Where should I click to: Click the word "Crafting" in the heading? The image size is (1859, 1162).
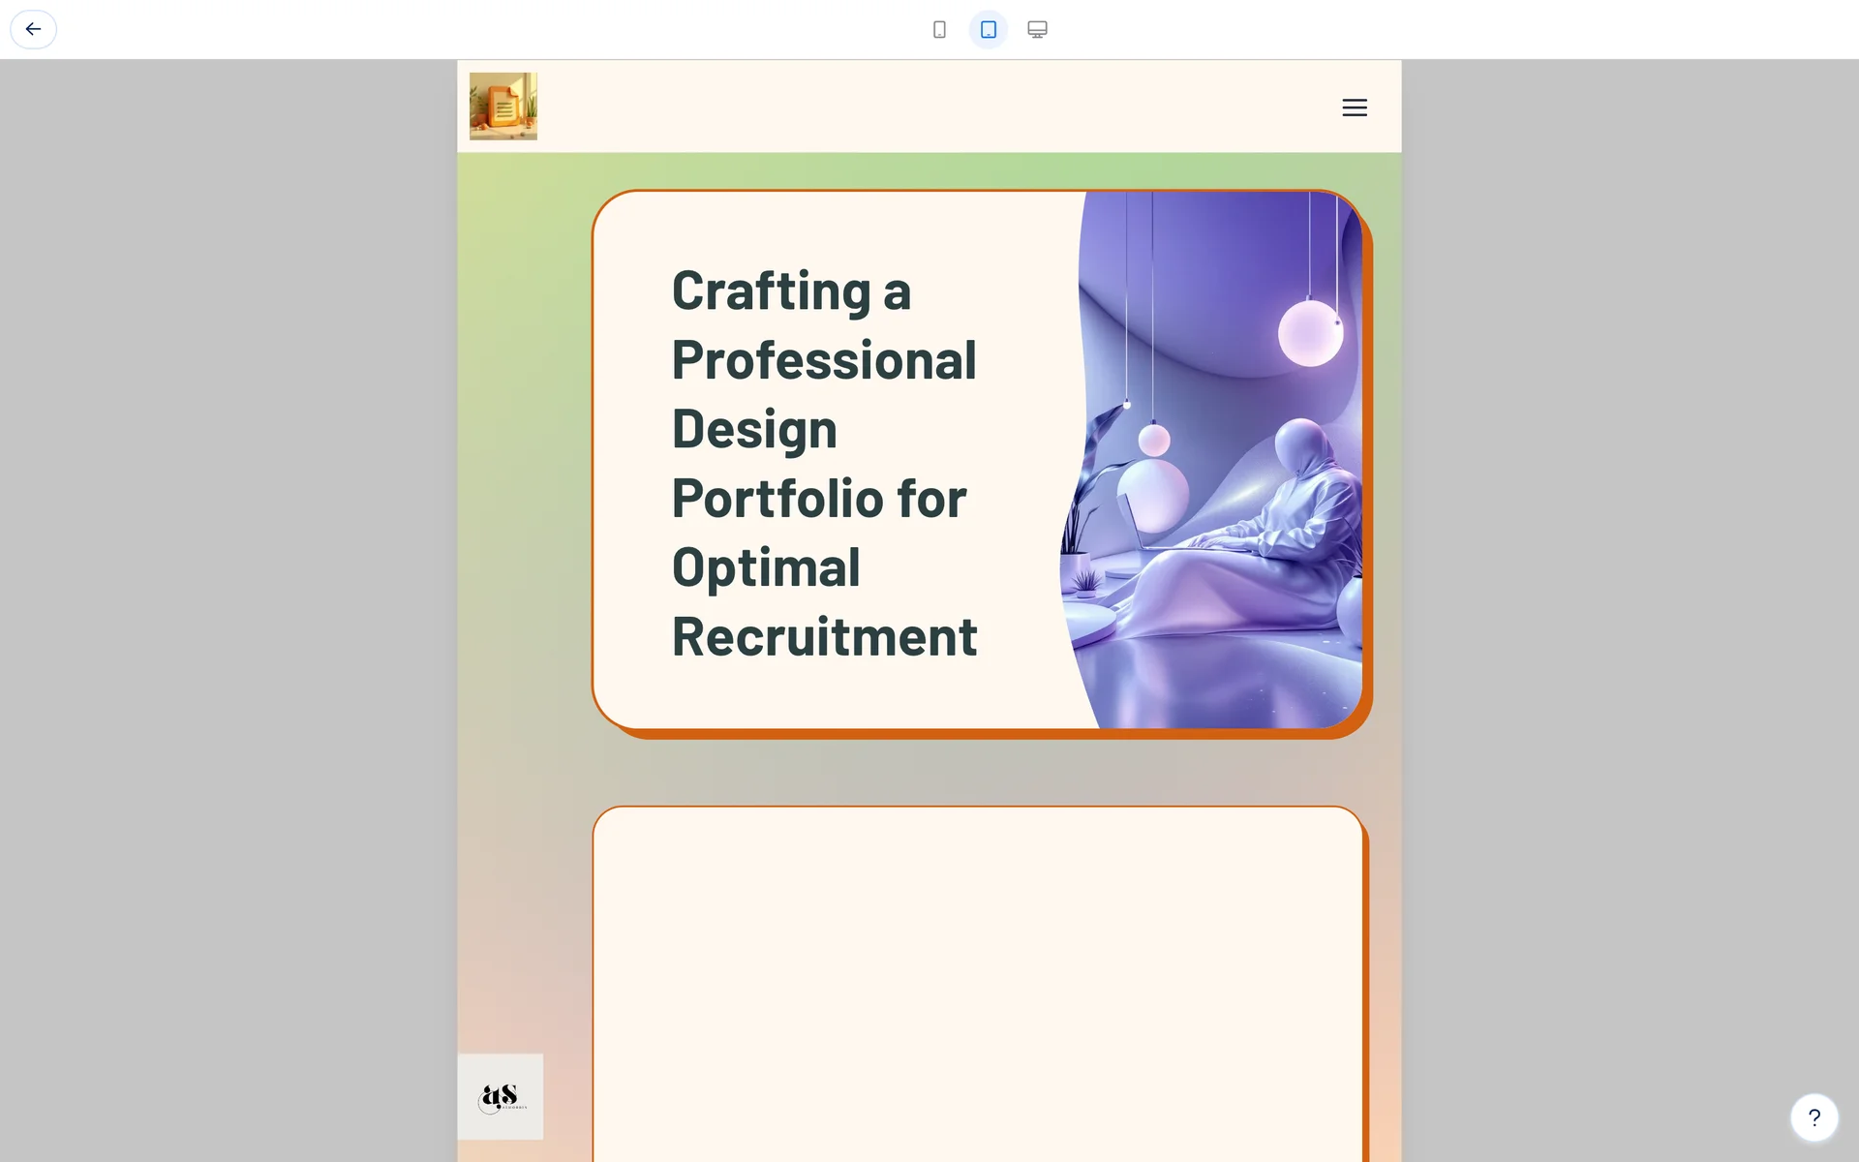(772, 291)
